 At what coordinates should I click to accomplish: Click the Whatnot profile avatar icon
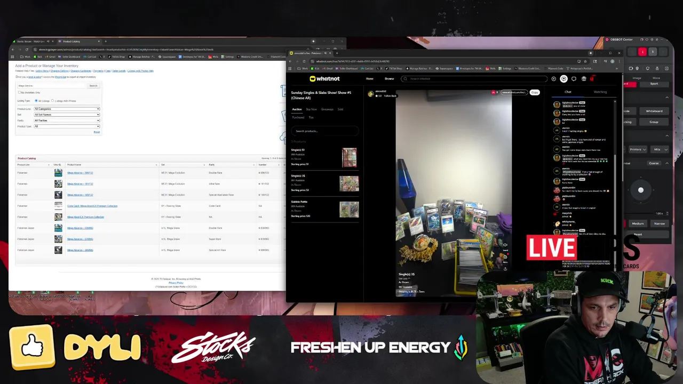click(593, 79)
